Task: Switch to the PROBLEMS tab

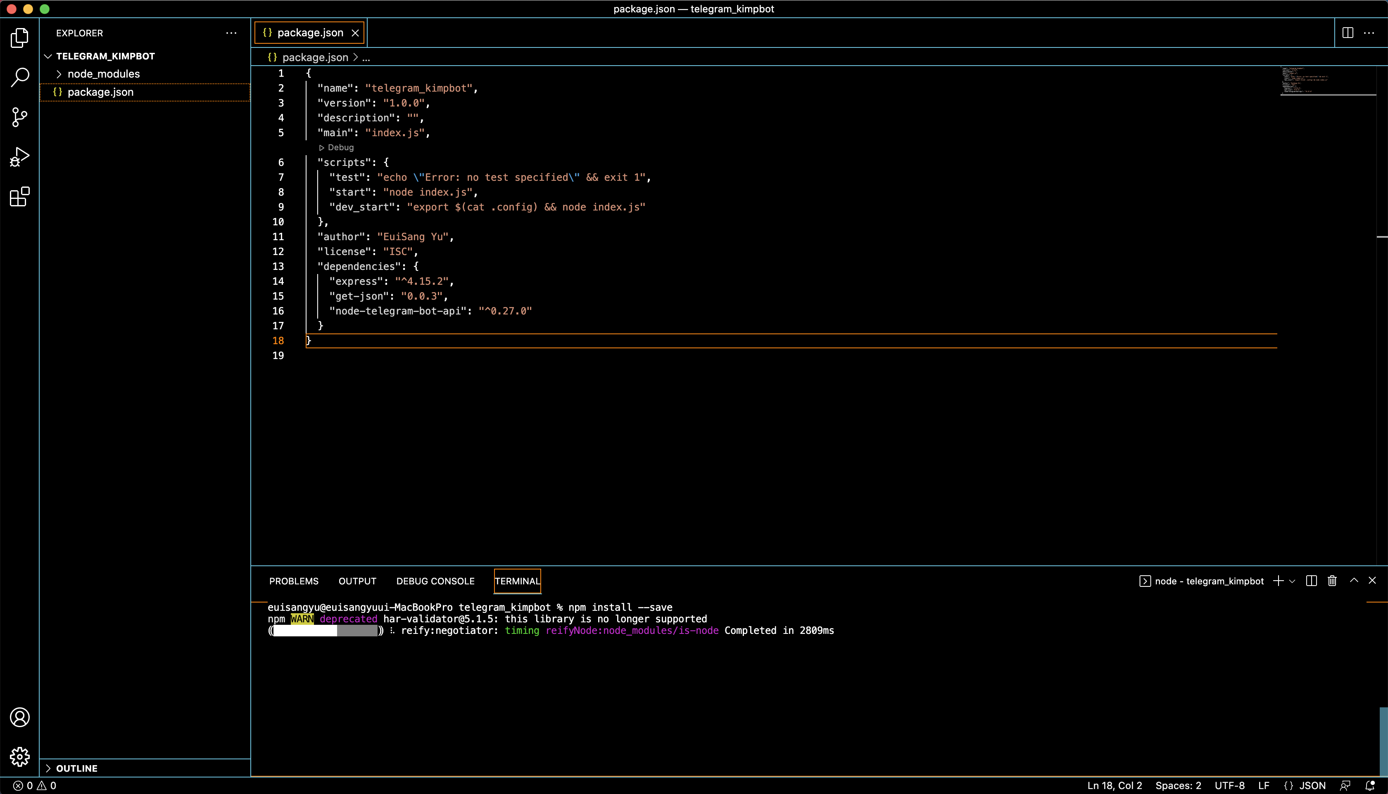Action: (x=294, y=581)
